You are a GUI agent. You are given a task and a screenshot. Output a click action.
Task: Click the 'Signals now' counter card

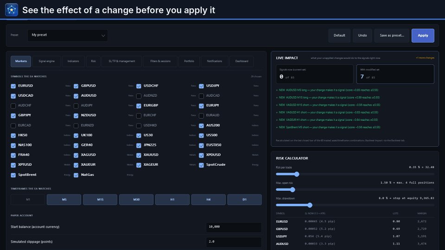click(314, 74)
